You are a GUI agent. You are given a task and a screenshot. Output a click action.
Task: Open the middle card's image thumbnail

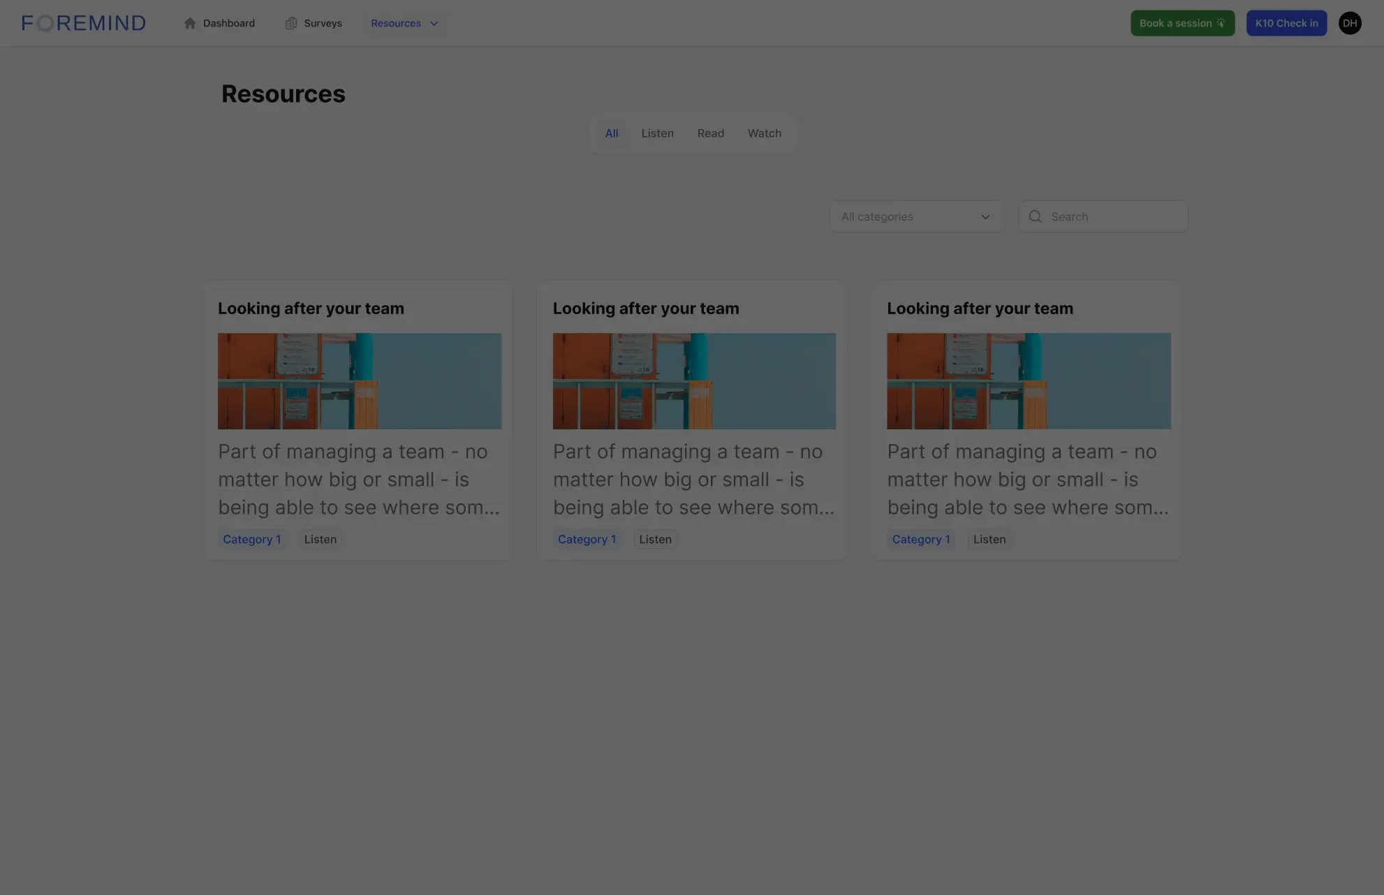pos(693,380)
